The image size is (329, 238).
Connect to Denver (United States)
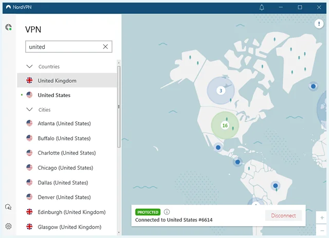coord(67,197)
